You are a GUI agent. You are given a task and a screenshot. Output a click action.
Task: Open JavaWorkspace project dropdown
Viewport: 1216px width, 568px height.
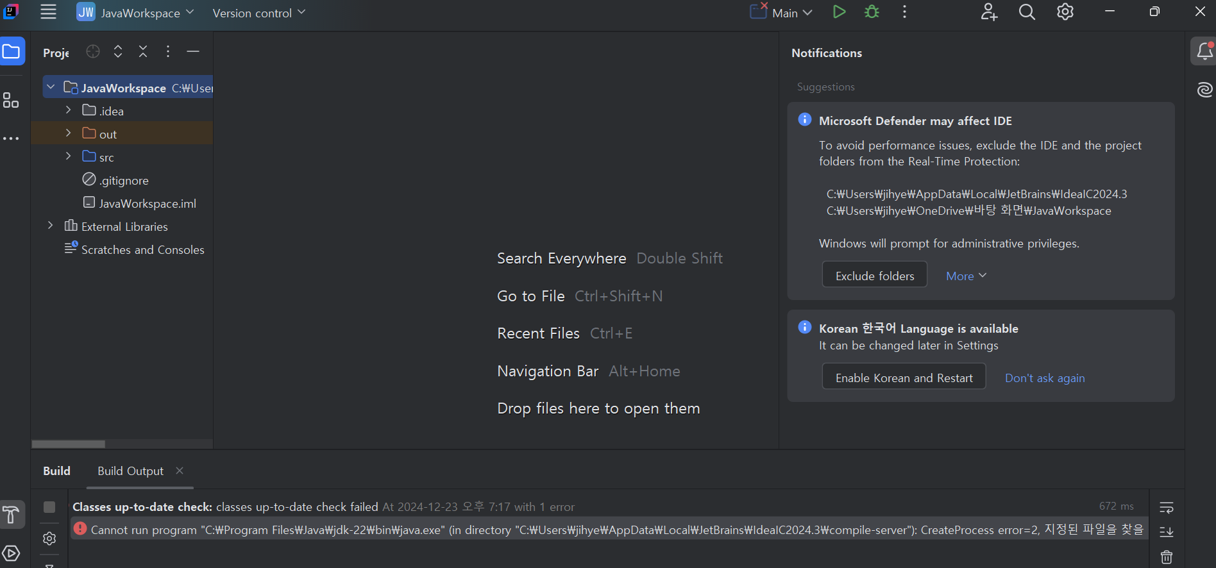[135, 12]
